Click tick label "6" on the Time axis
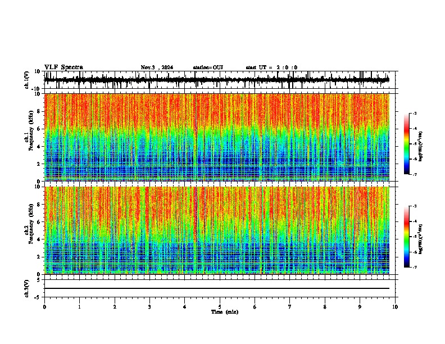 [x=255, y=307]
